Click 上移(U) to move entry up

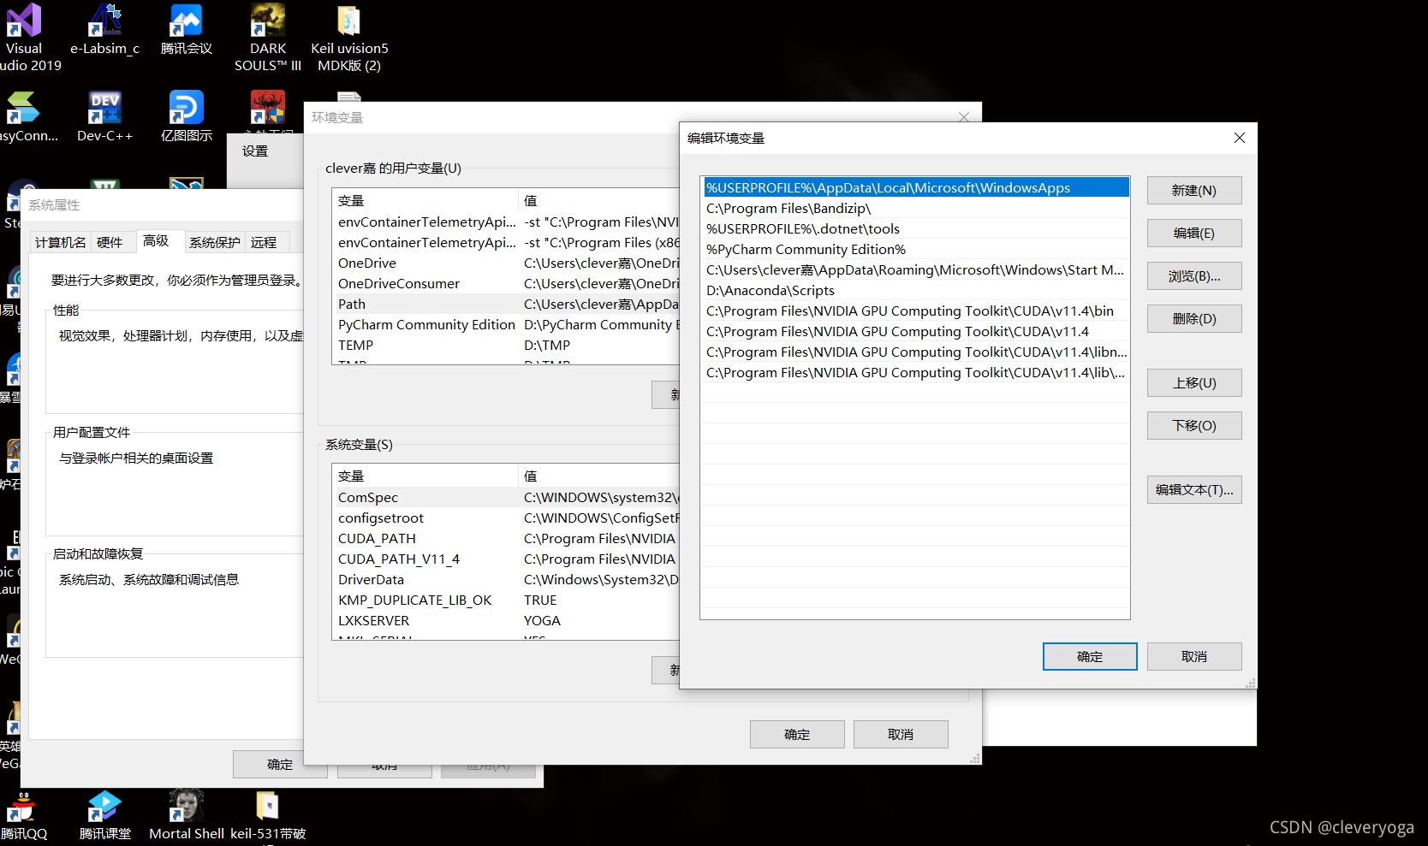[x=1194, y=383]
